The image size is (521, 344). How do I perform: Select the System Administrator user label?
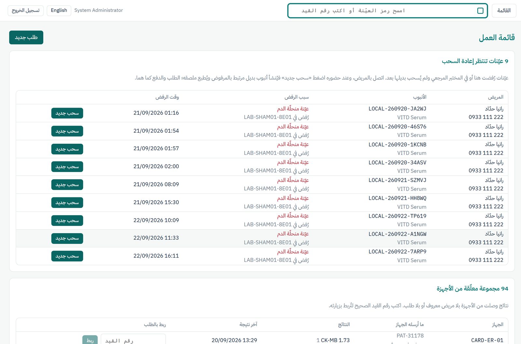pos(99,10)
